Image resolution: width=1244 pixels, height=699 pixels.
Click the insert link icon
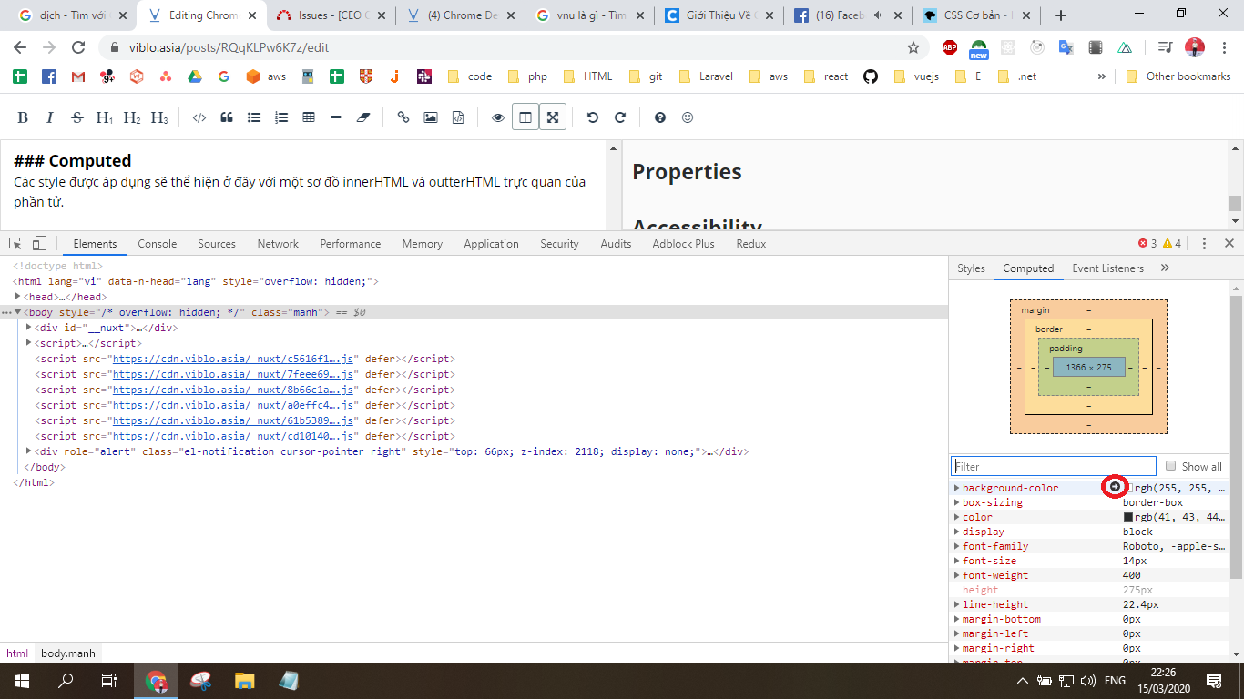pos(403,117)
